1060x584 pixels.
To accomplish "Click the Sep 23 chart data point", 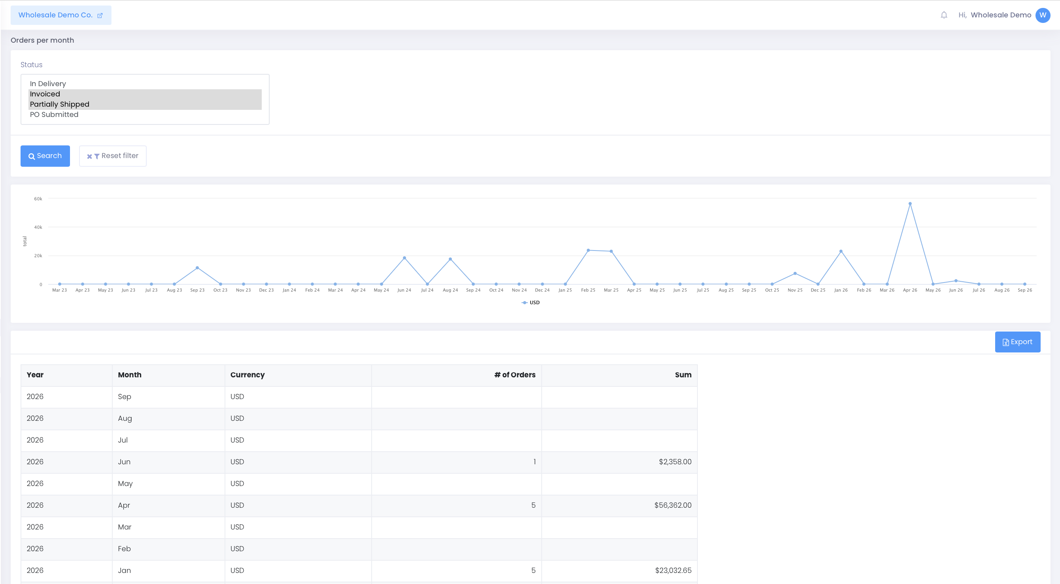I will click(197, 268).
